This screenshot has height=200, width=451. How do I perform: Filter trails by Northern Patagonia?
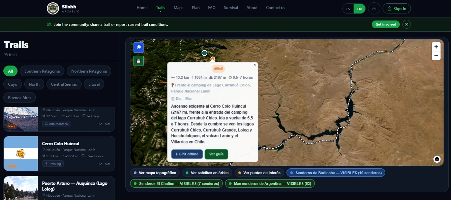tap(89, 71)
